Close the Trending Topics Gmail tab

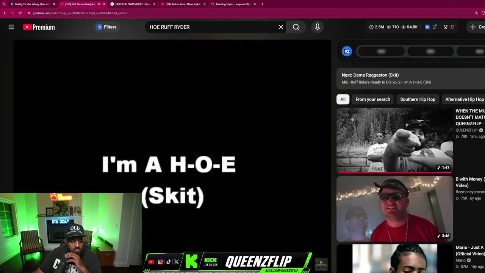pyautogui.click(x=255, y=4)
